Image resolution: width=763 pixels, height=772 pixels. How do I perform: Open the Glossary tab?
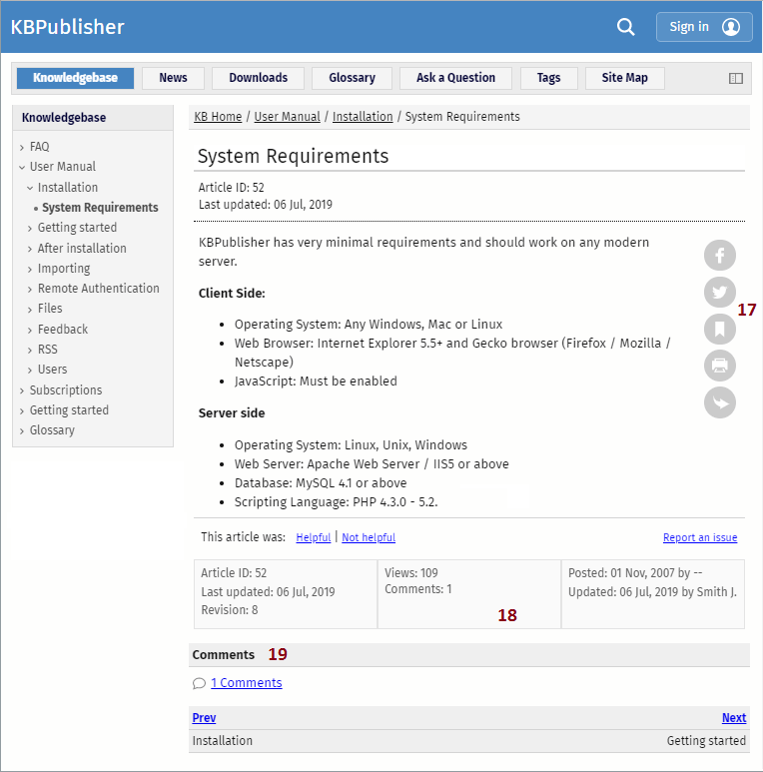[352, 78]
